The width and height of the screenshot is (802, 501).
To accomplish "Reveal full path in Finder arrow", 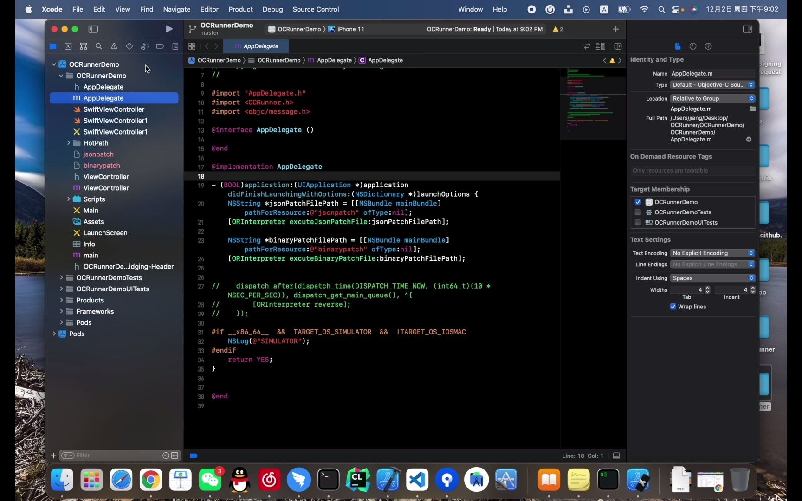I will coord(749,139).
